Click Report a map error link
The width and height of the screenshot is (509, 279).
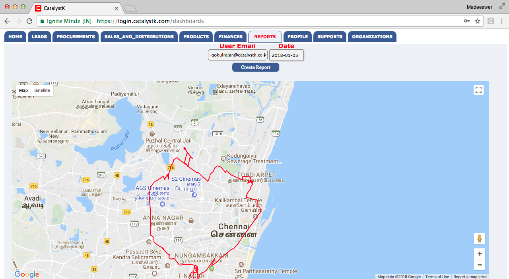coord(470,277)
